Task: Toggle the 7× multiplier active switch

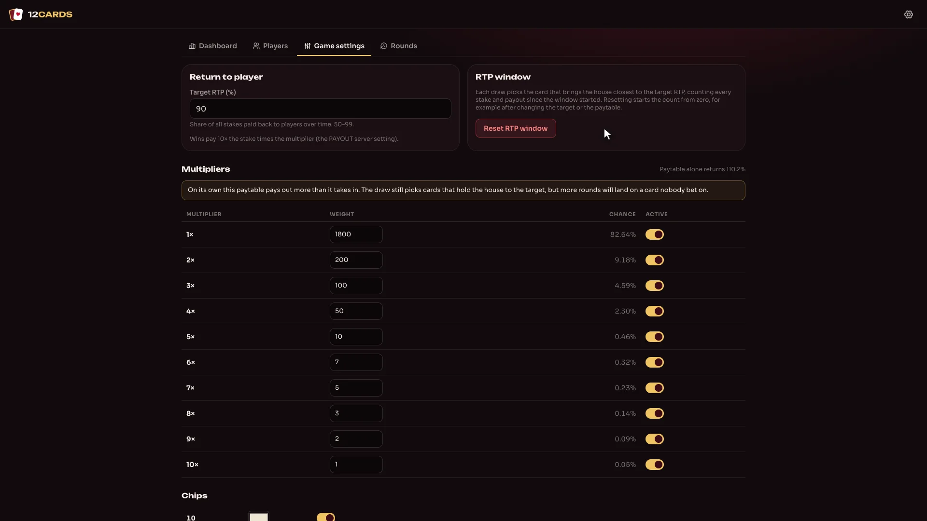Action: coord(655,388)
